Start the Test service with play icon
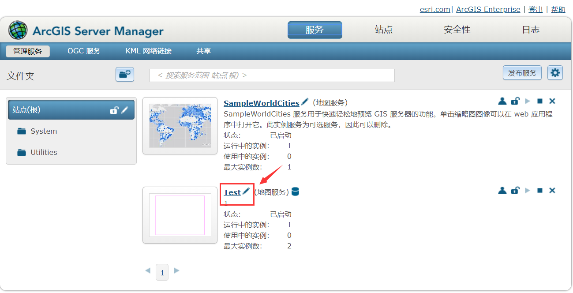The width and height of the screenshot is (573, 293). 528,190
